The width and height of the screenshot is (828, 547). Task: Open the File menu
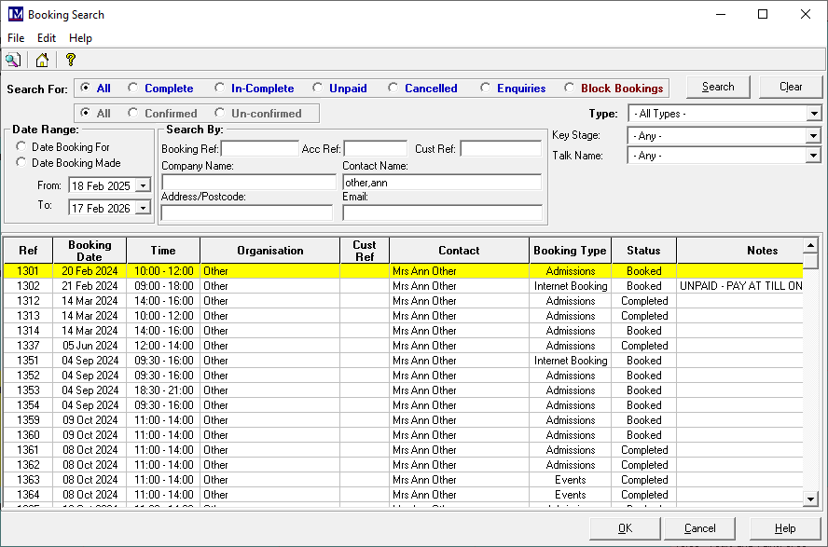(x=16, y=38)
